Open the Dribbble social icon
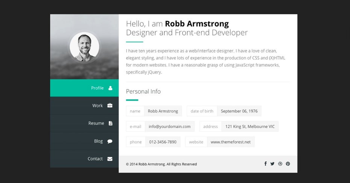Screen dimensions: 350x183 (280, 163)
